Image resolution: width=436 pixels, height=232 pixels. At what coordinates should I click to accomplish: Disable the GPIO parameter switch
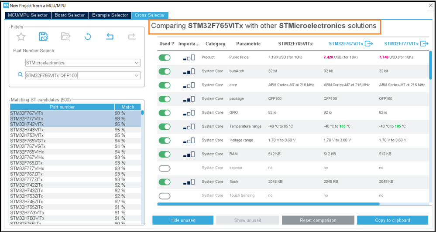pyautogui.click(x=165, y=113)
